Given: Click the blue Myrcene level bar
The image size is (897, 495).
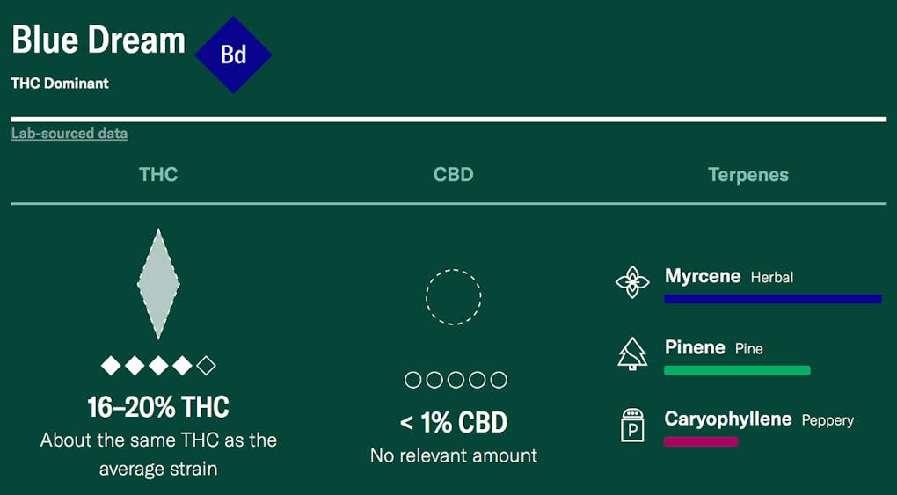Looking at the screenshot, I should (772, 299).
